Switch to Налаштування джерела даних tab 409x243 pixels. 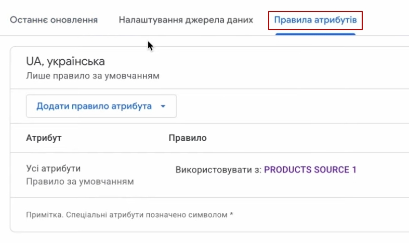(186, 20)
